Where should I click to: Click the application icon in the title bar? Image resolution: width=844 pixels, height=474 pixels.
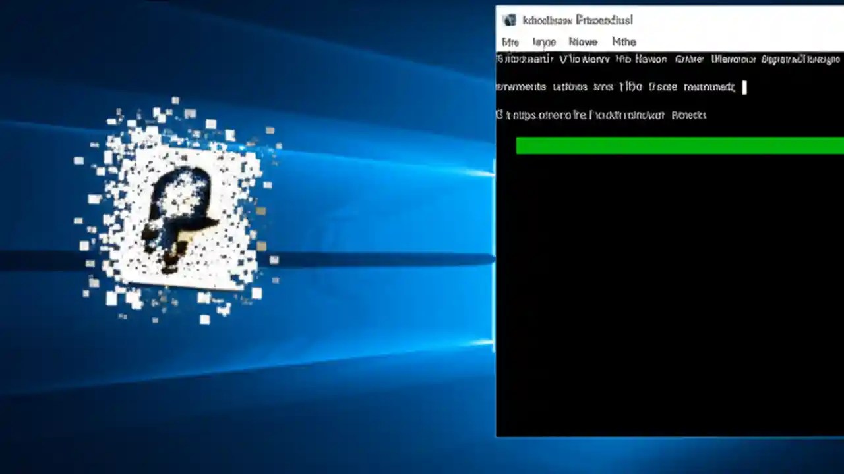coord(509,20)
